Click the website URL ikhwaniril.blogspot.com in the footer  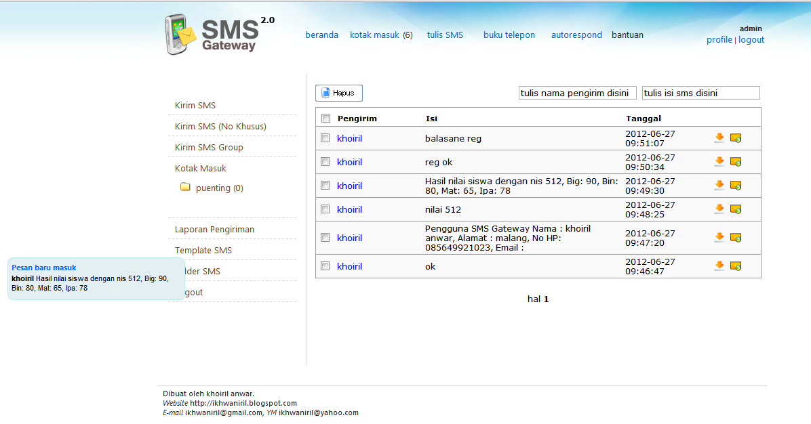(243, 404)
